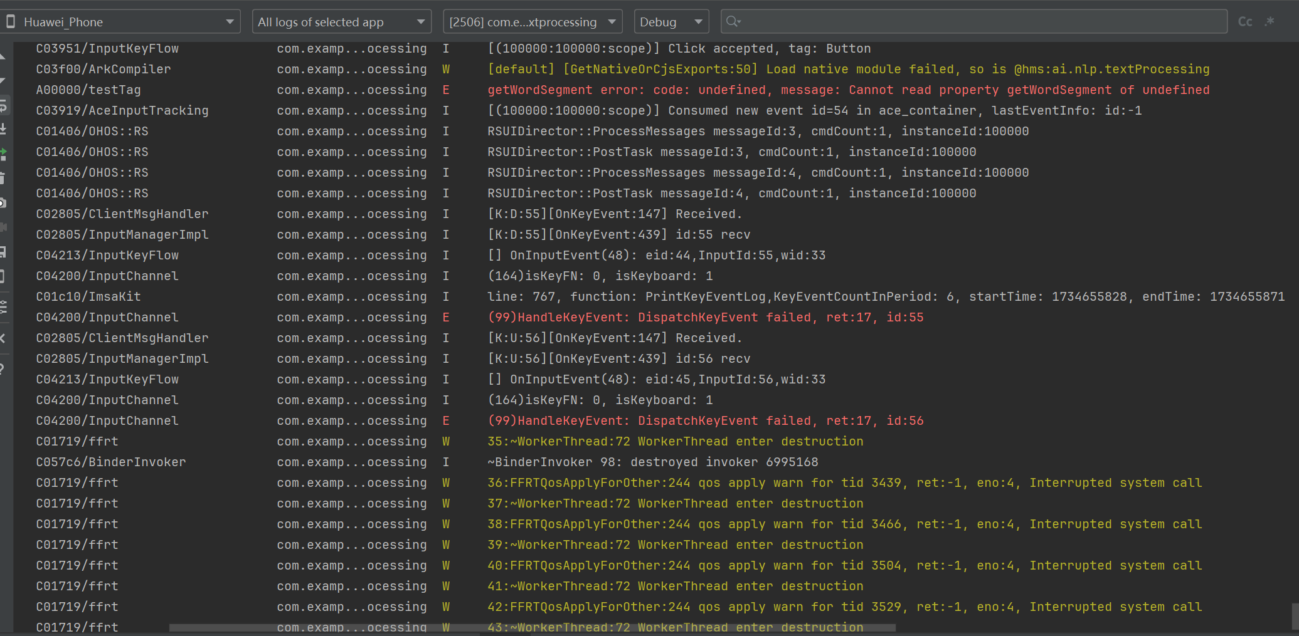Toggle soft-wrap in the log sidebar
The image size is (1299, 636).
pyautogui.click(x=3, y=106)
